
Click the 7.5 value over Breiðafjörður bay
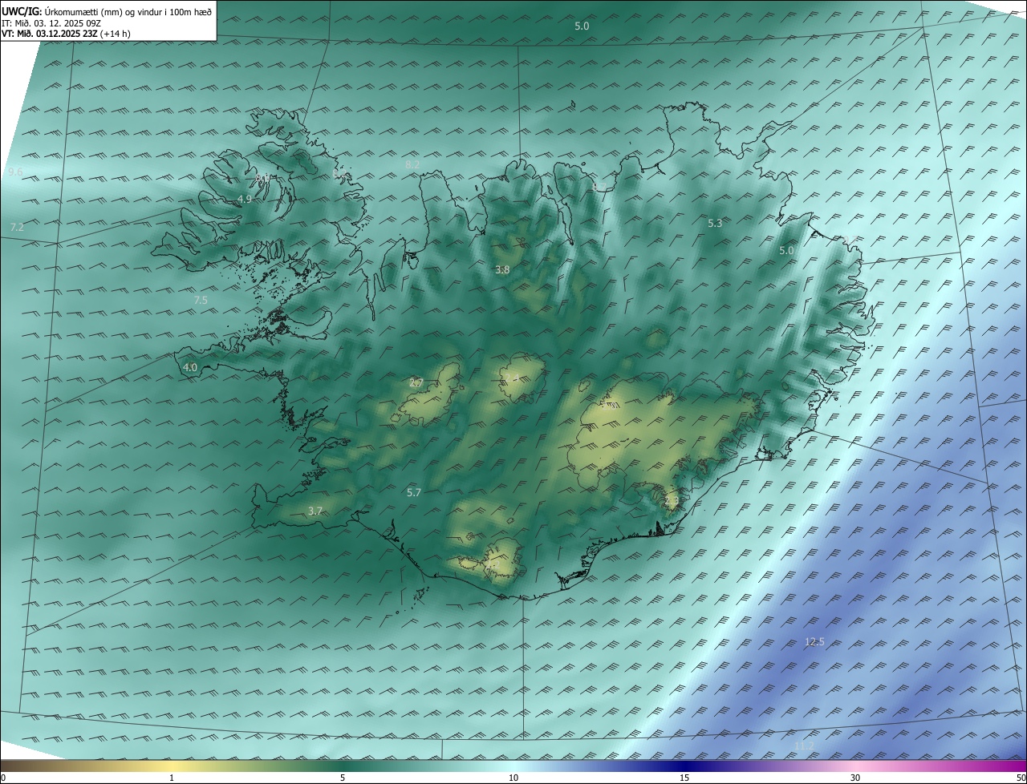(201, 301)
